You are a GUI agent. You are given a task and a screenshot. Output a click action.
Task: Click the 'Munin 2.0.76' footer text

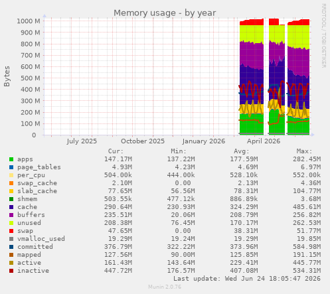click(165, 287)
